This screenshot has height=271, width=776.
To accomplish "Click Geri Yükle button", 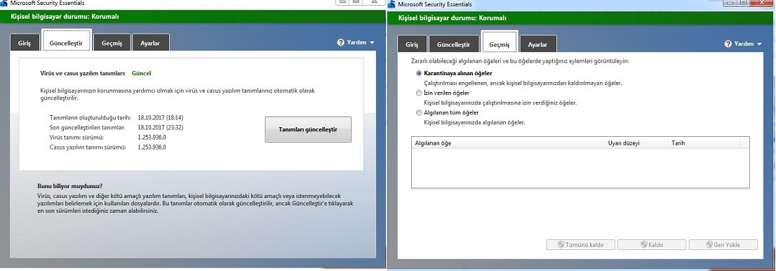I will coord(723,245).
